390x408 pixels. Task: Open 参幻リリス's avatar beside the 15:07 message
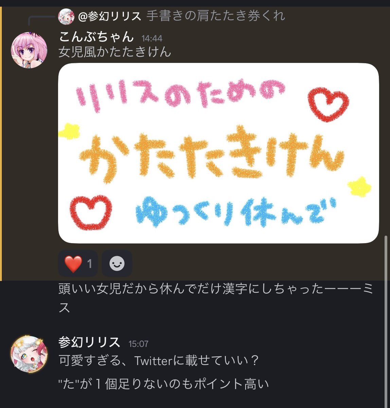pos(29,354)
